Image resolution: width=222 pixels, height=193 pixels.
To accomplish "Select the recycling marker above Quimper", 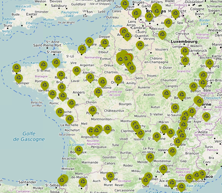I will tap(19, 78).
